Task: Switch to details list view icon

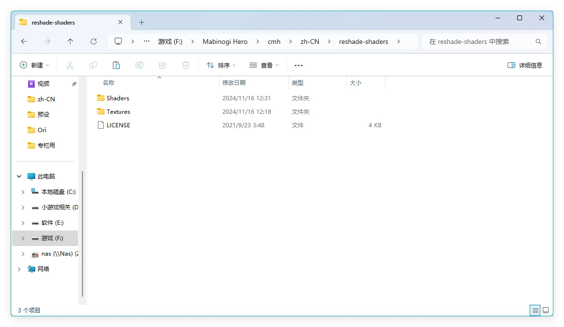Action: click(x=535, y=310)
